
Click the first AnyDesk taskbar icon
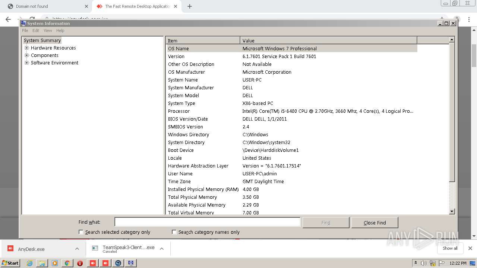point(93,263)
